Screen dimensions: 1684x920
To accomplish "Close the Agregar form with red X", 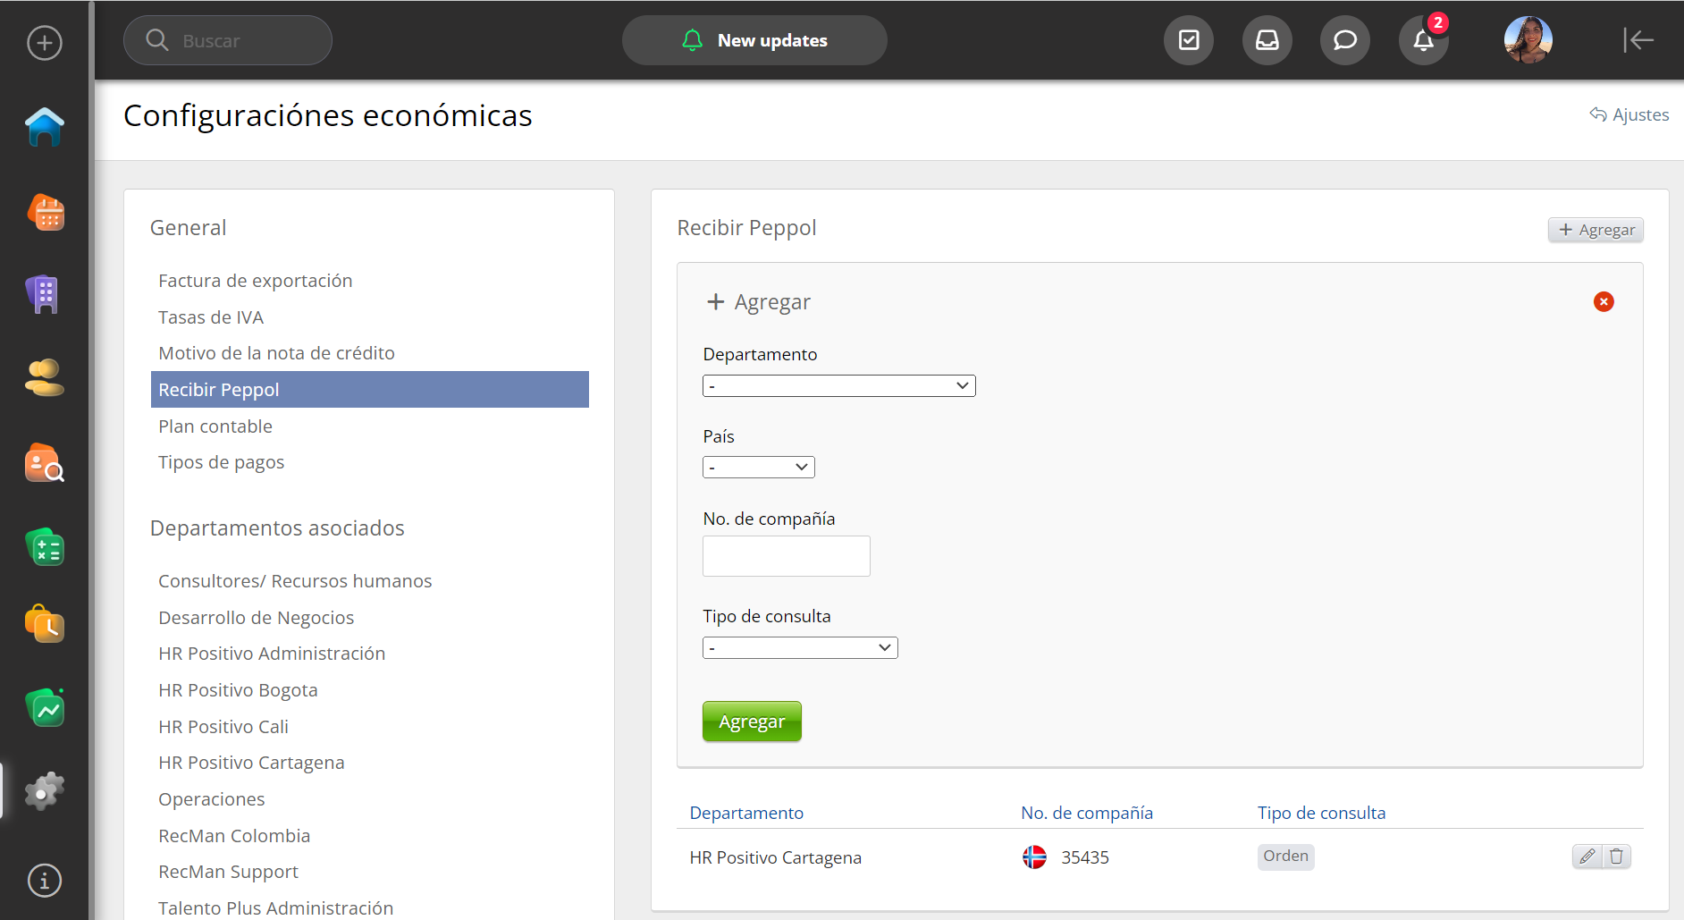I will tap(1604, 302).
